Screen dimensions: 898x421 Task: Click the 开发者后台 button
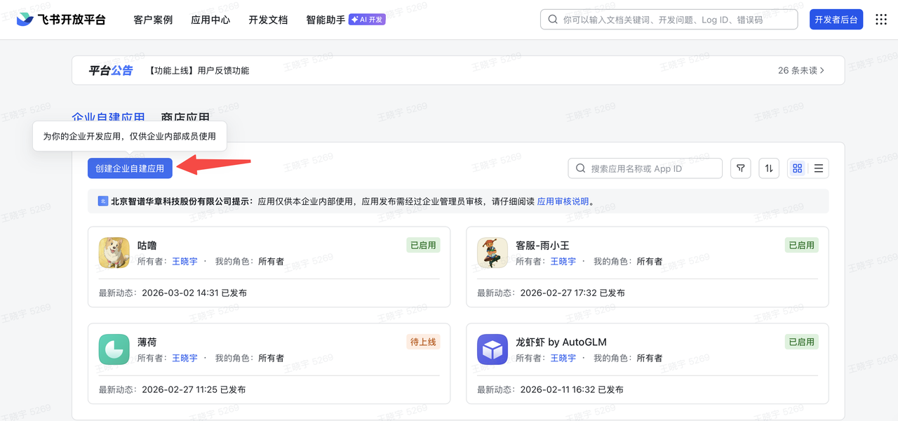pyautogui.click(x=836, y=20)
